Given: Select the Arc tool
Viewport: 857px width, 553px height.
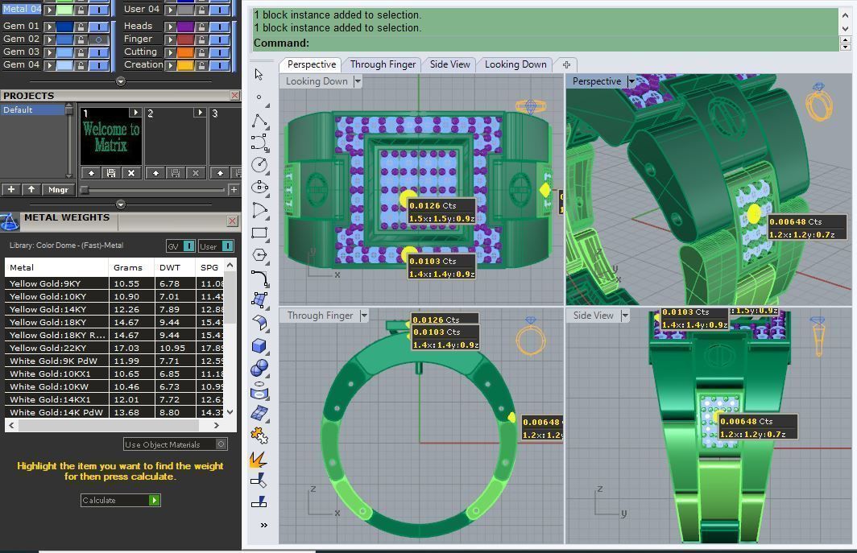Looking at the screenshot, I should click(259, 210).
